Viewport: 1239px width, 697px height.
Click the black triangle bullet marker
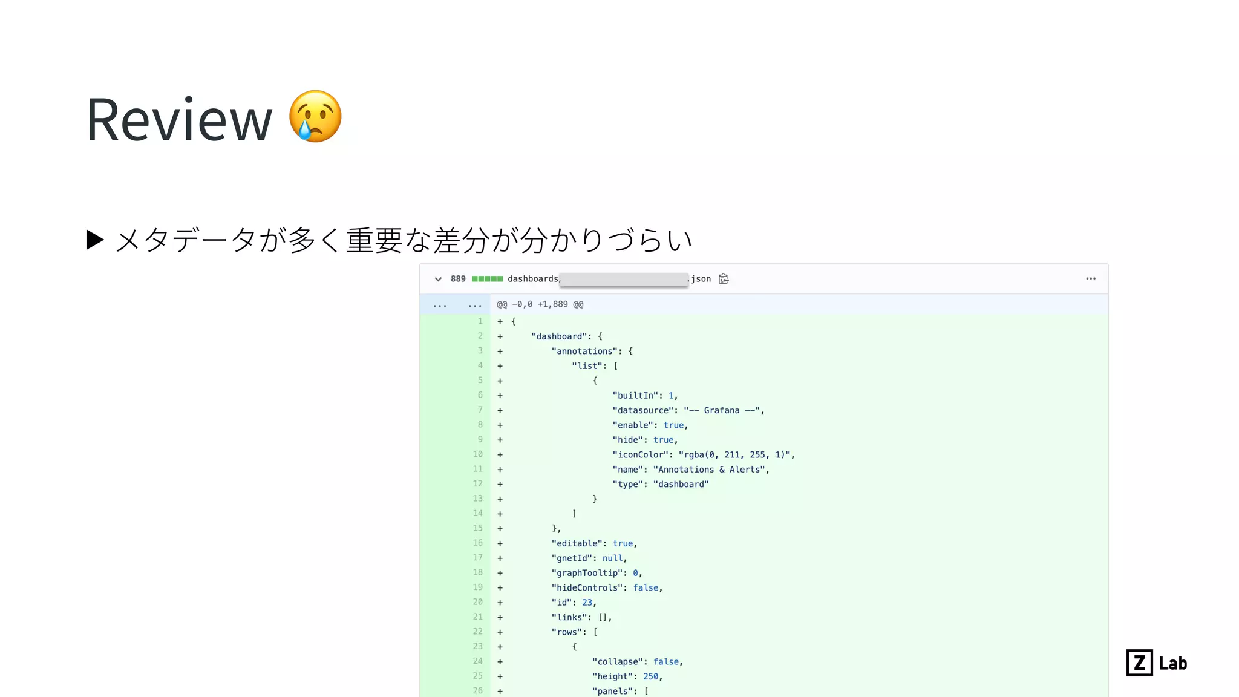(x=95, y=240)
